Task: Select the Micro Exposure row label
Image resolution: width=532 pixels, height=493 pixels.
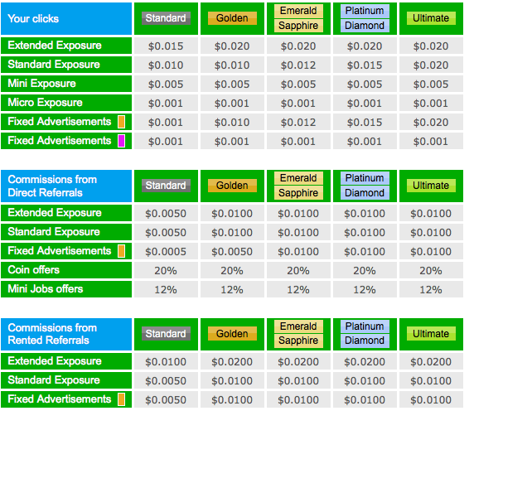Action: (x=66, y=103)
